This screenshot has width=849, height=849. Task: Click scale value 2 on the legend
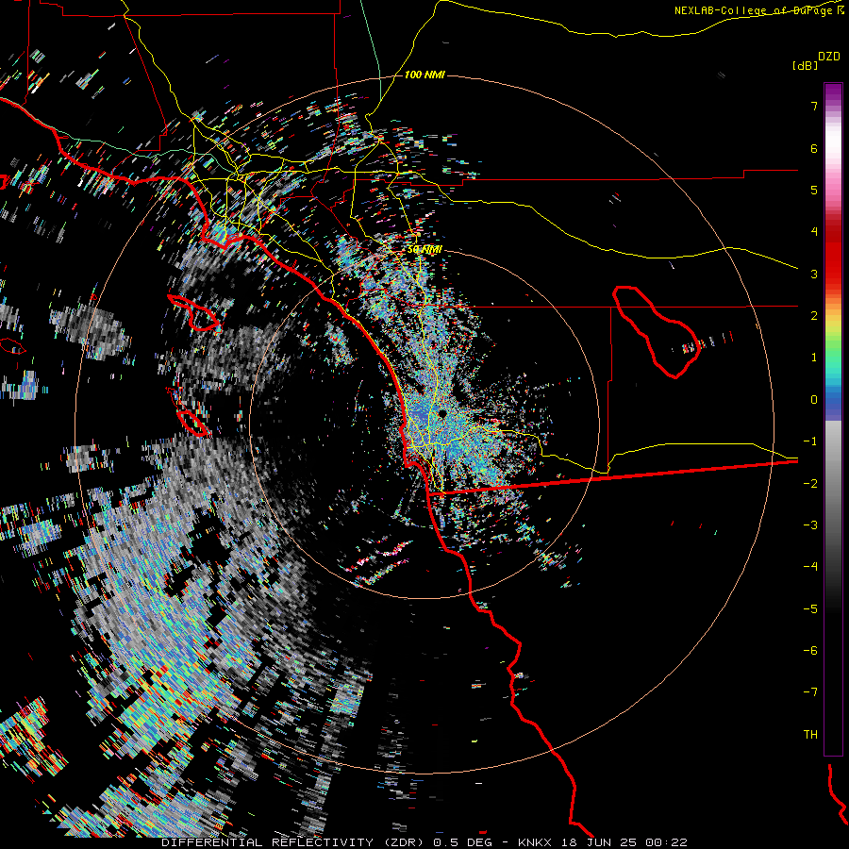point(814,316)
